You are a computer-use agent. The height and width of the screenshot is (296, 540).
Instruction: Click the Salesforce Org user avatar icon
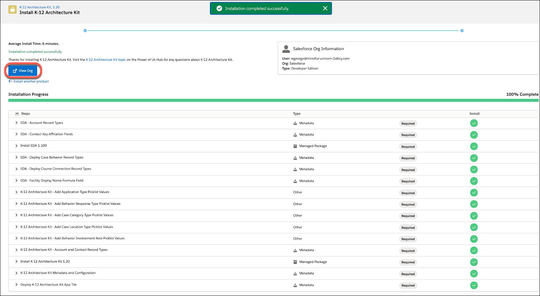click(286, 49)
